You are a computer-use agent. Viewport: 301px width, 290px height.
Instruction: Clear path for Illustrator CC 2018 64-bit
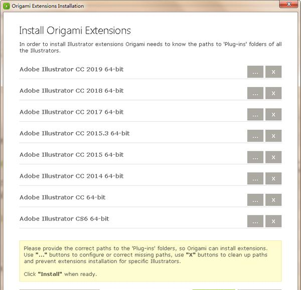(x=273, y=93)
